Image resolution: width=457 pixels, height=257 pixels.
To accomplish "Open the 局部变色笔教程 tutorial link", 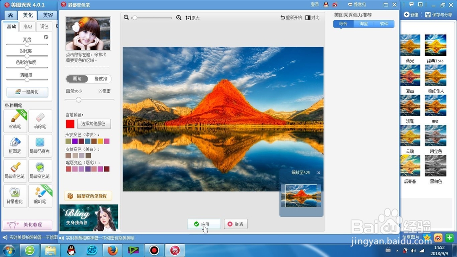I will [x=88, y=196].
